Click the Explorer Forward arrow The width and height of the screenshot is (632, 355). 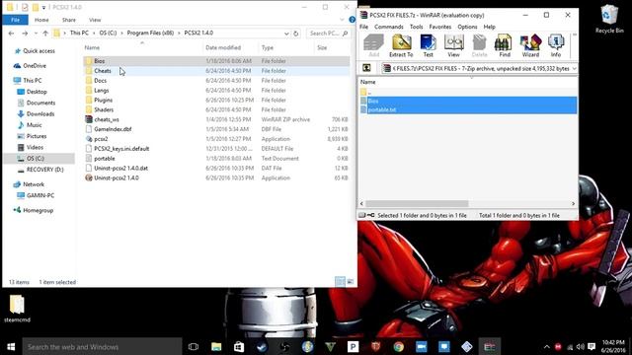(25, 34)
